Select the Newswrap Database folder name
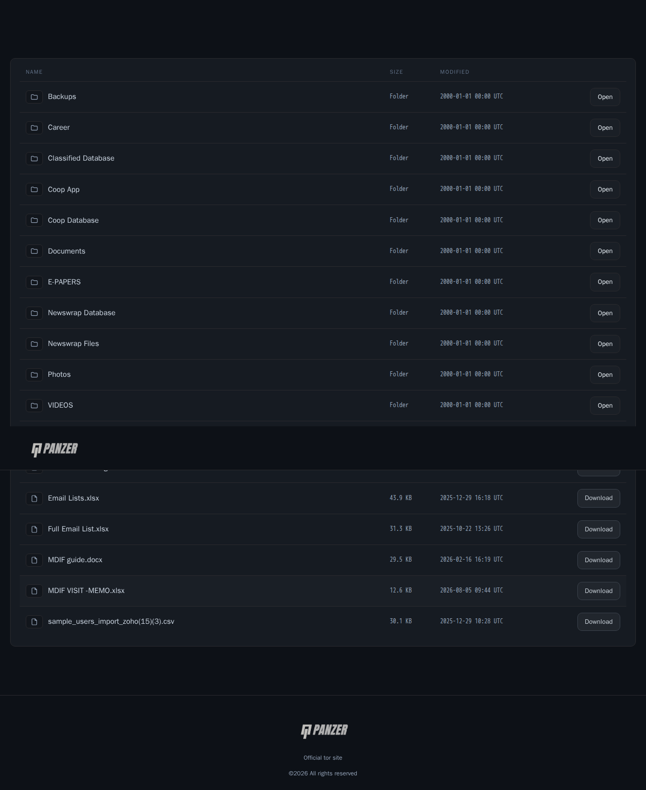Screen dimensions: 646x790 [x=82, y=313]
